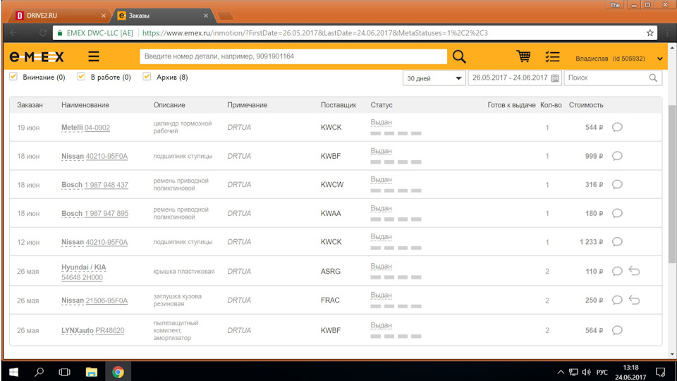Open Chrome from the taskbar

point(118,372)
